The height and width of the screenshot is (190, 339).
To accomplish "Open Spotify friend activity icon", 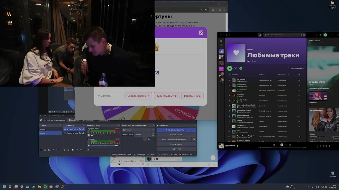I will point(320,35).
